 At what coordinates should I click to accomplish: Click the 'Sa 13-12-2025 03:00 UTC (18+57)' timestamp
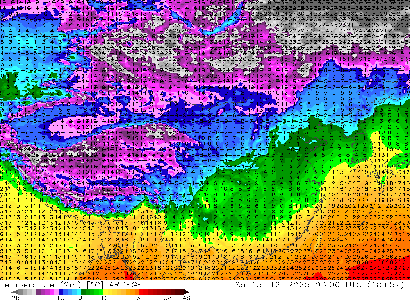click(319, 285)
